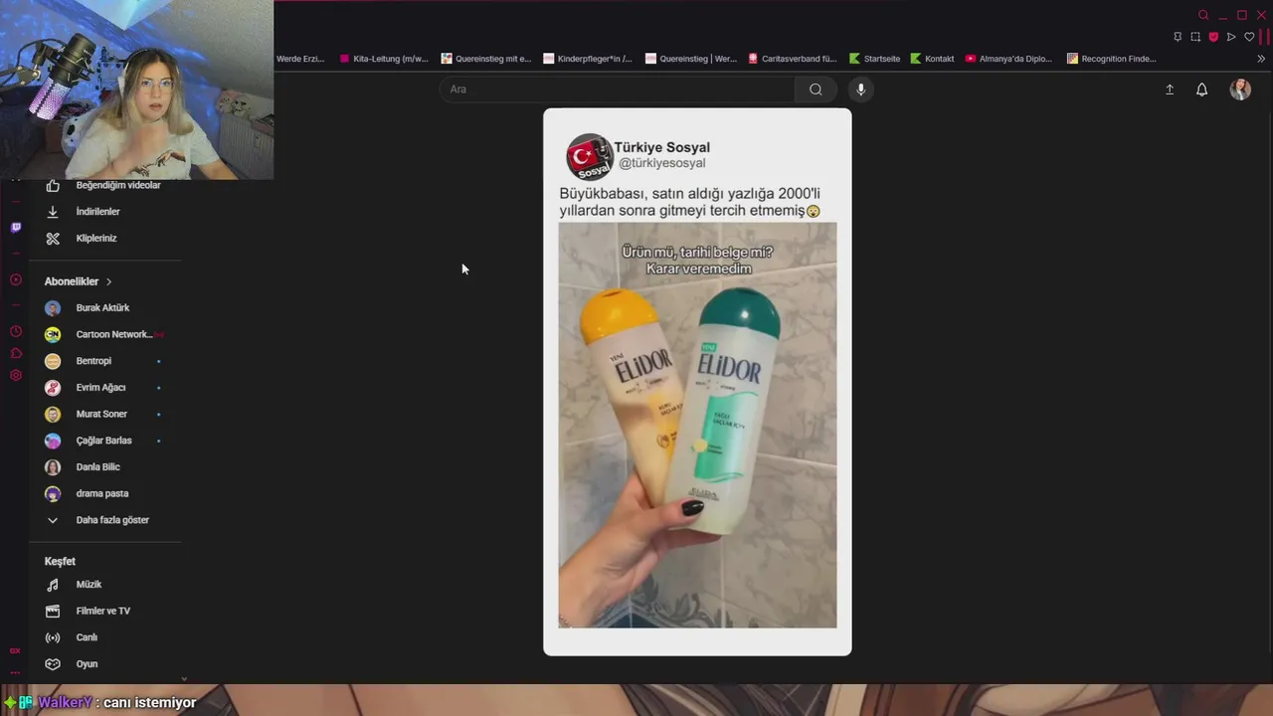Open Bentropi channel
1273x716 pixels.
[93, 361]
